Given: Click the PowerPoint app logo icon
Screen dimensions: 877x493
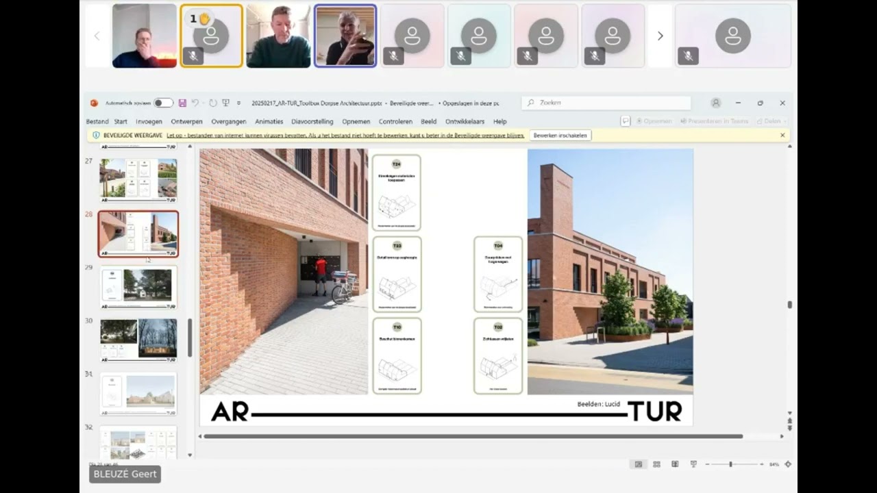Looking at the screenshot, I should (x=94, y=103).
